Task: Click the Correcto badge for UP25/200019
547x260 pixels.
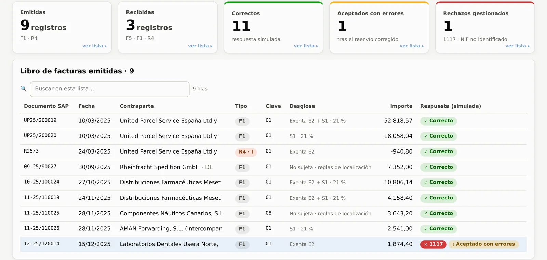Action: tap(438, 121)
